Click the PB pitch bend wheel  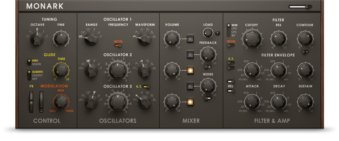[x=31, y=102]
